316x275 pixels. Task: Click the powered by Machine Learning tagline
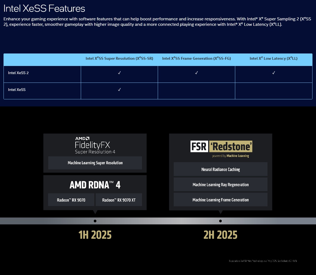[x=231, y=156]
